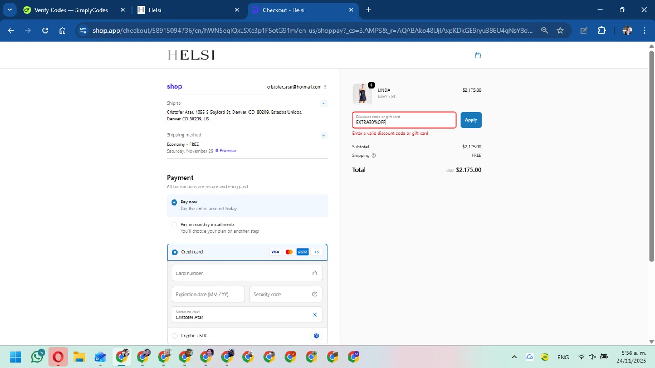Open the LINDA product thumbnail

(362, 93)
